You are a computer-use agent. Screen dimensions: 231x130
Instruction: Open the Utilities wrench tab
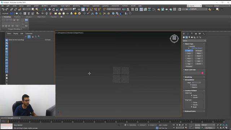(x=204, y=34)
